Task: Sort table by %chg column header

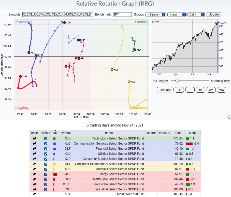Action: [192, 133]
